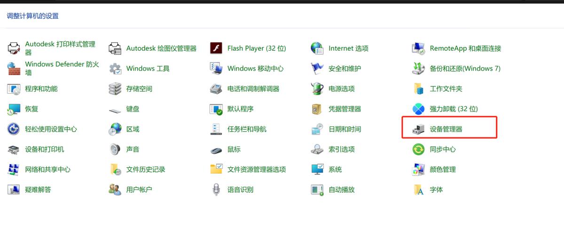Open the Flash Player icon
Screen dimensions: 564x233
(216, 48)
